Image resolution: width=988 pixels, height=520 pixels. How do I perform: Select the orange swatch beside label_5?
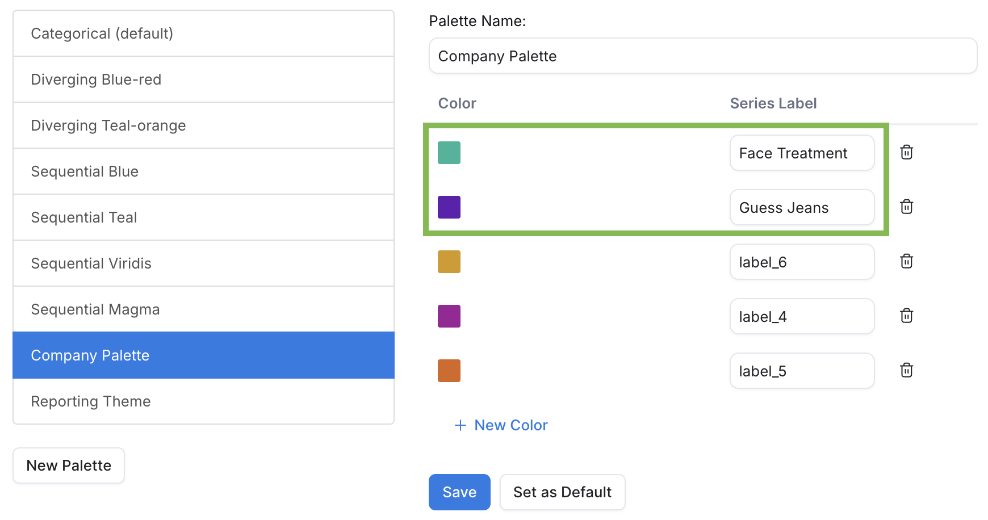pyautogui.click(x=449, y=370)
